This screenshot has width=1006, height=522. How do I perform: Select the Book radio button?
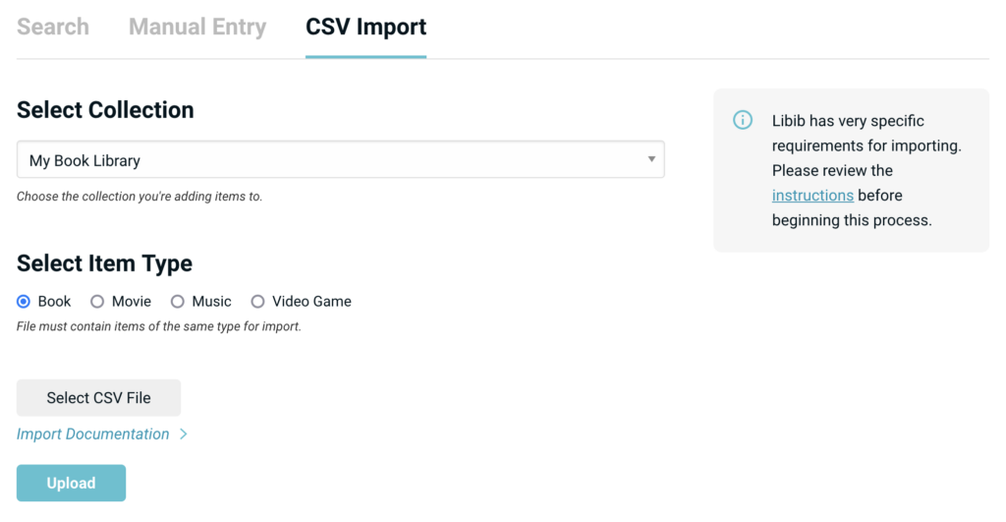(x=24, y=302)
